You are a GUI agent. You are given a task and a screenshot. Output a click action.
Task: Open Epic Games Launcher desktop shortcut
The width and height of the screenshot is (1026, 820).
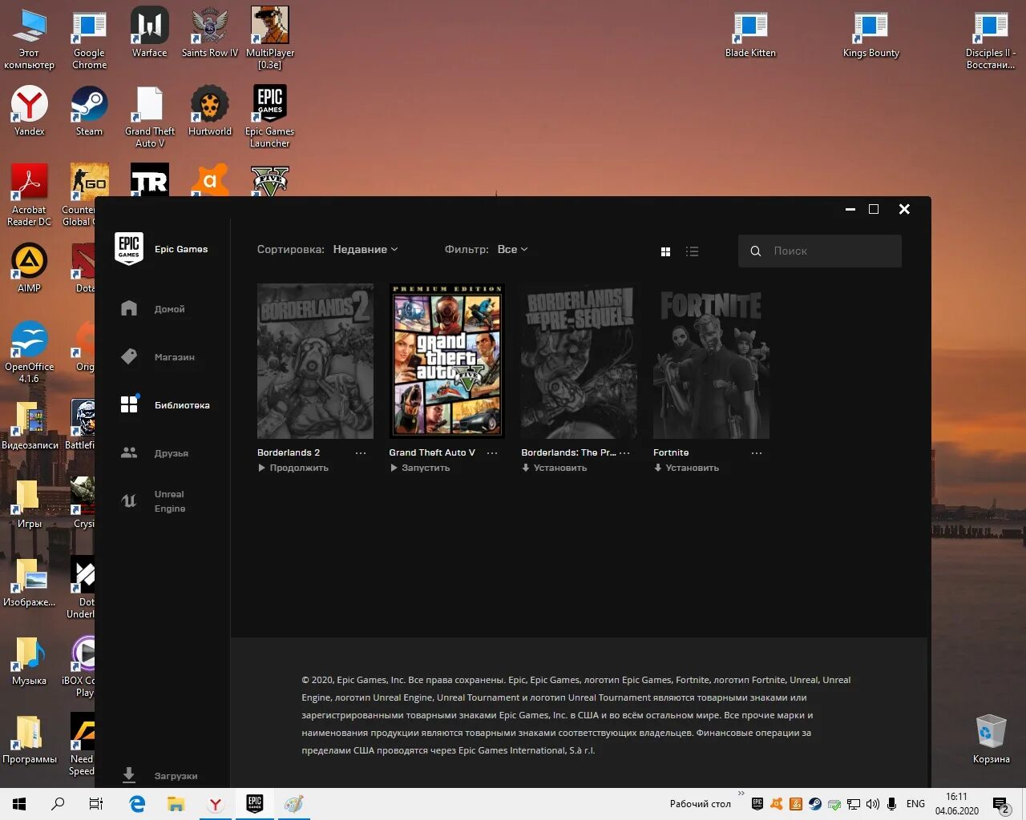click(x=270, y=117)
